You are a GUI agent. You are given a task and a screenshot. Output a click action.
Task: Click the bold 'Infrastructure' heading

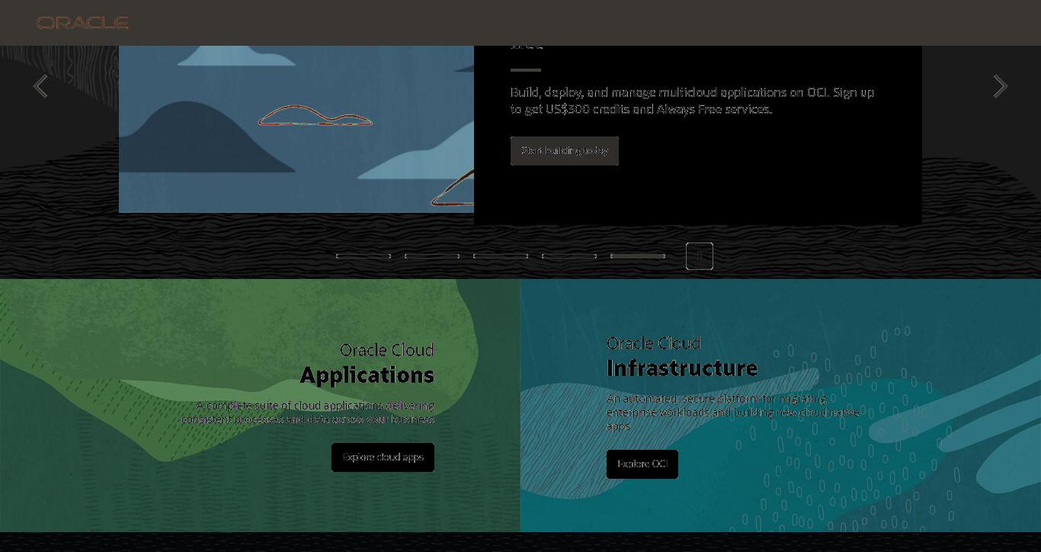coord(682,368)
